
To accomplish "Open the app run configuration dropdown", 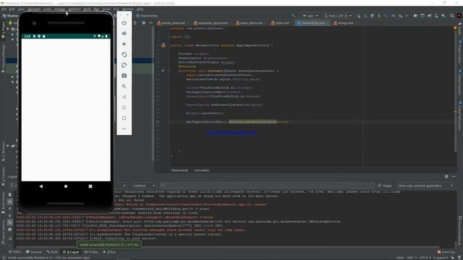I will [x=310, y=16].
